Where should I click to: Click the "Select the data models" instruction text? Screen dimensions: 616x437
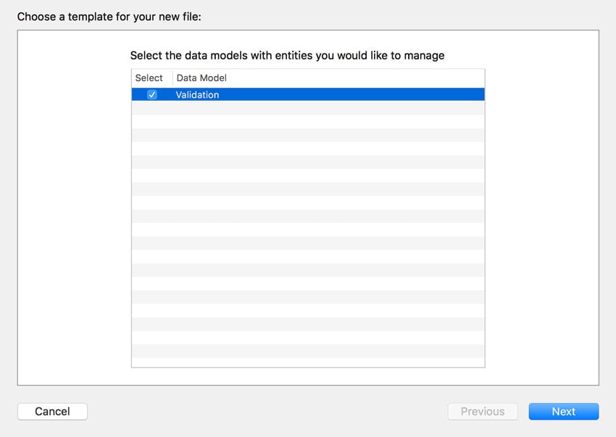(287, 55)
